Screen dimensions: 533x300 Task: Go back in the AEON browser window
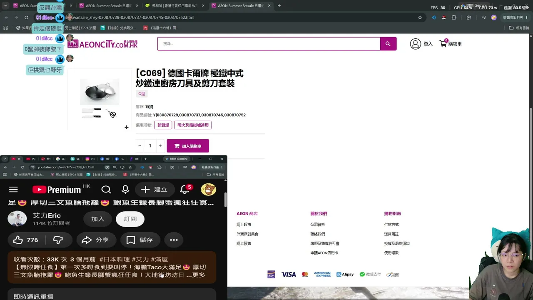coord(6,17)
